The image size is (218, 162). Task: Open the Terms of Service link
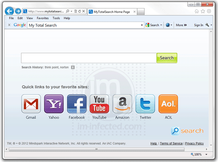171,143
